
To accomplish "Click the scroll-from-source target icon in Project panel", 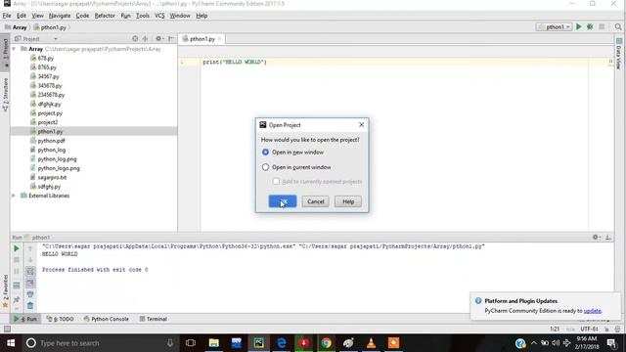I will coord(135,39).
